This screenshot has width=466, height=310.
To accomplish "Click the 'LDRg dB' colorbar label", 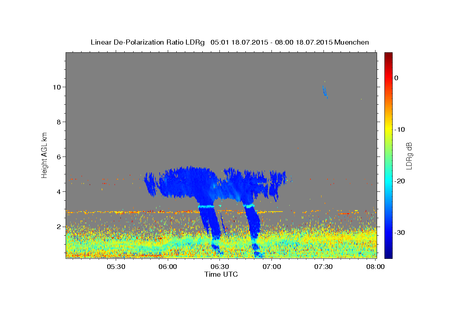I will [409, 155].
